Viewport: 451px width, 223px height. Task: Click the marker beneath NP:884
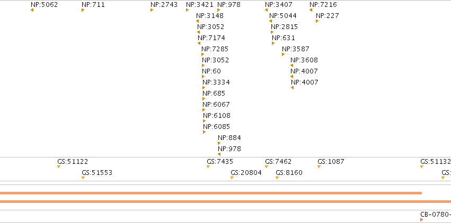(219, 143)
